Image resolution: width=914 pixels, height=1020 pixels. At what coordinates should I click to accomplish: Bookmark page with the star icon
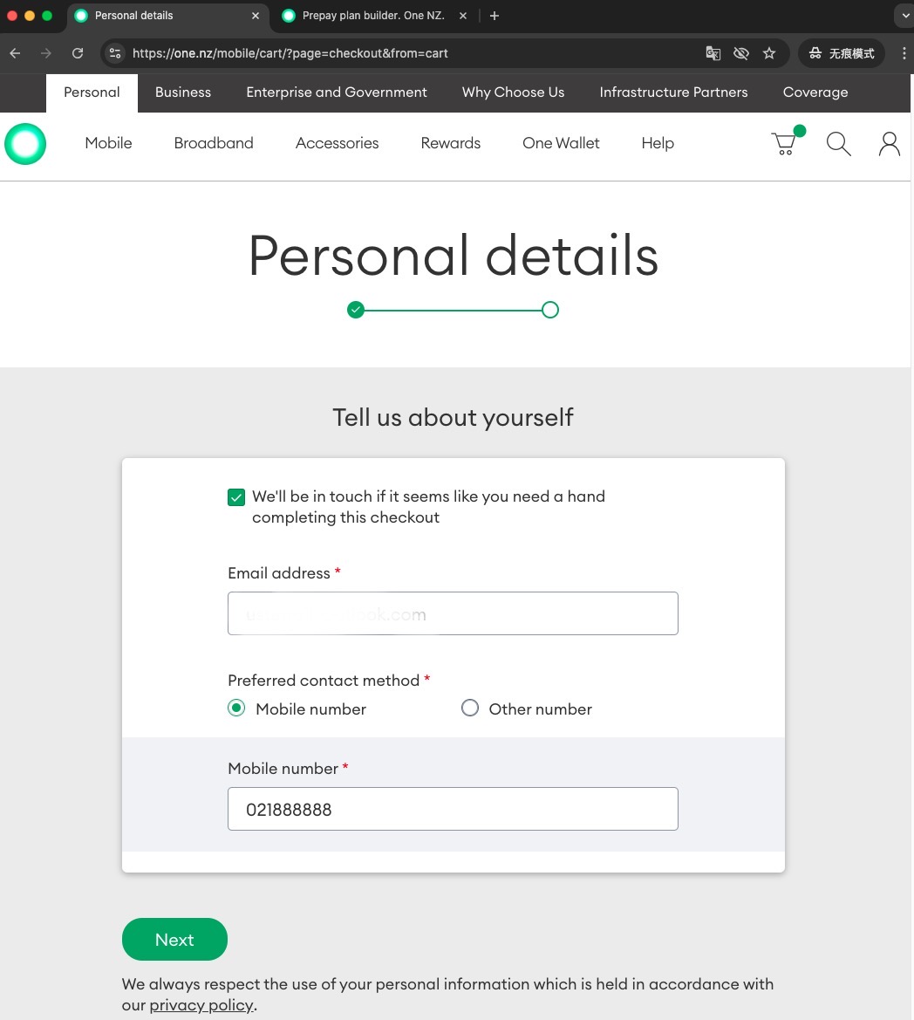[x=769, y=53]
